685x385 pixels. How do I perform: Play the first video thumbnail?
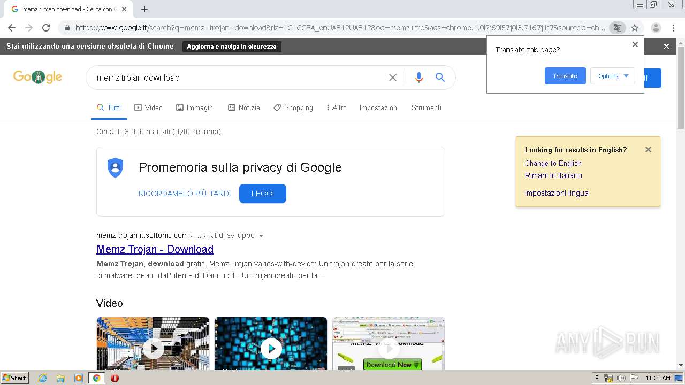click(153, 343)
